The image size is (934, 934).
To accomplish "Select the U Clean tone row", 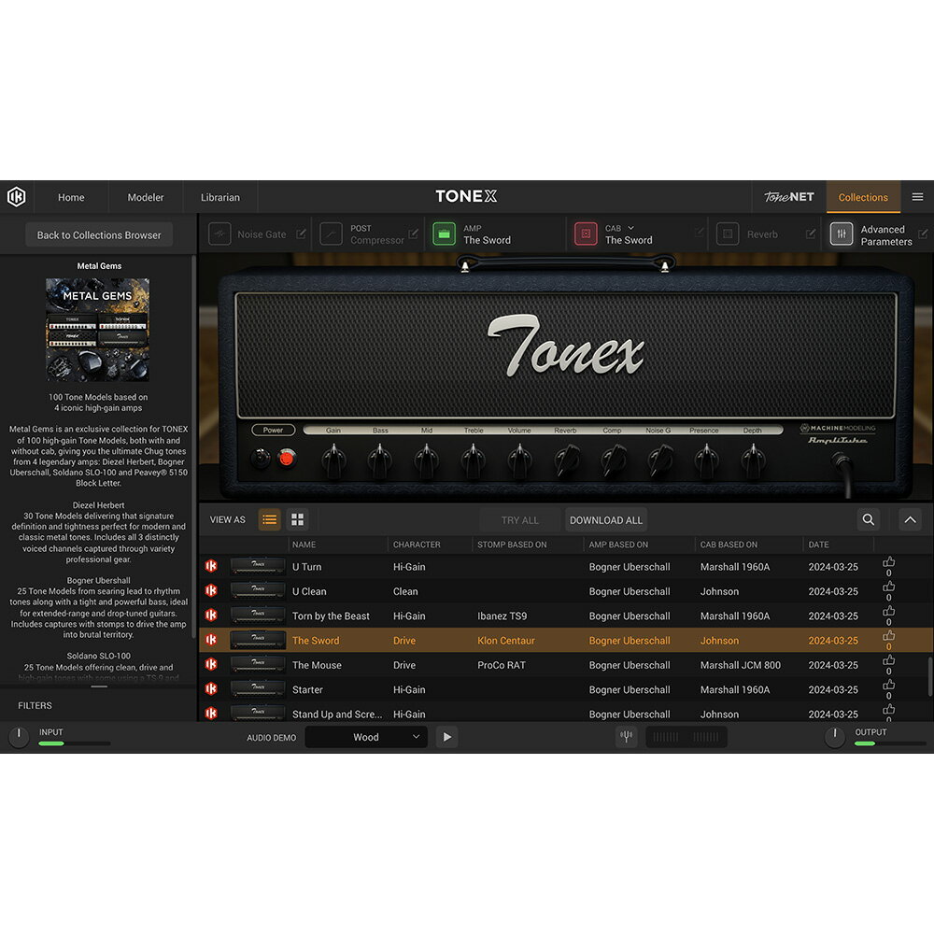I will tap(565, 591).
